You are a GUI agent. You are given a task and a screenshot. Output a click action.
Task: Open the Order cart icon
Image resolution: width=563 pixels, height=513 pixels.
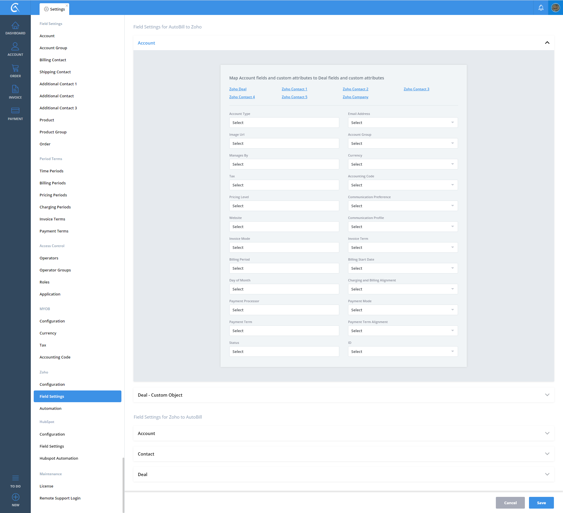pyautogui.click(x=15, y=68)
